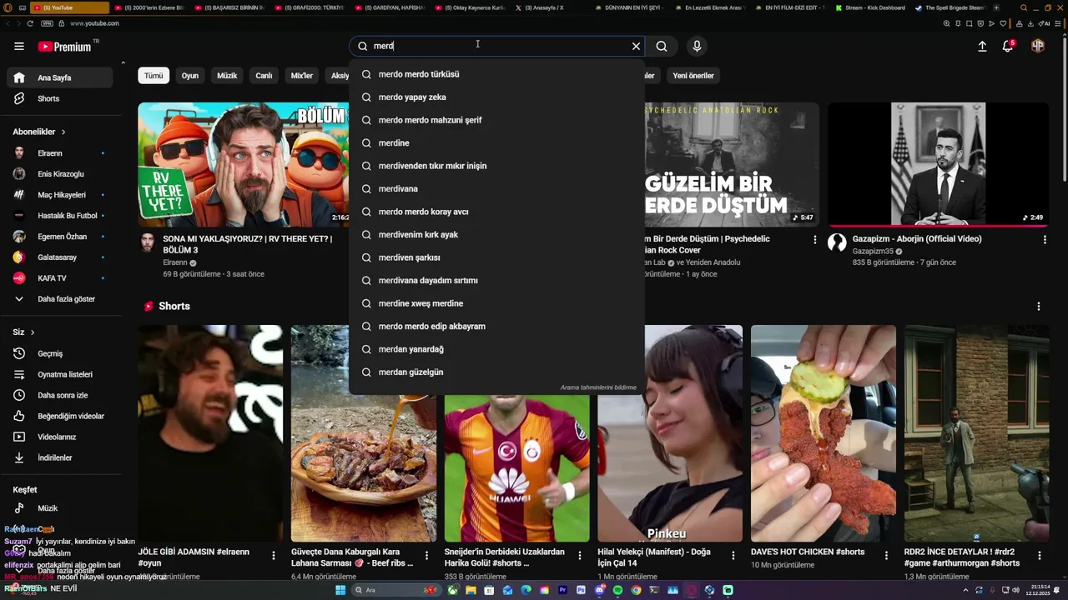Open Windows Start button
The height and width of the screenshot is (600, 1068).
(x=340, y=590)
